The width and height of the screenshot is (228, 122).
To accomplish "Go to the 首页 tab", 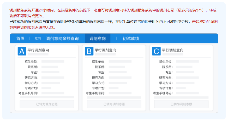I will [20, 38].
